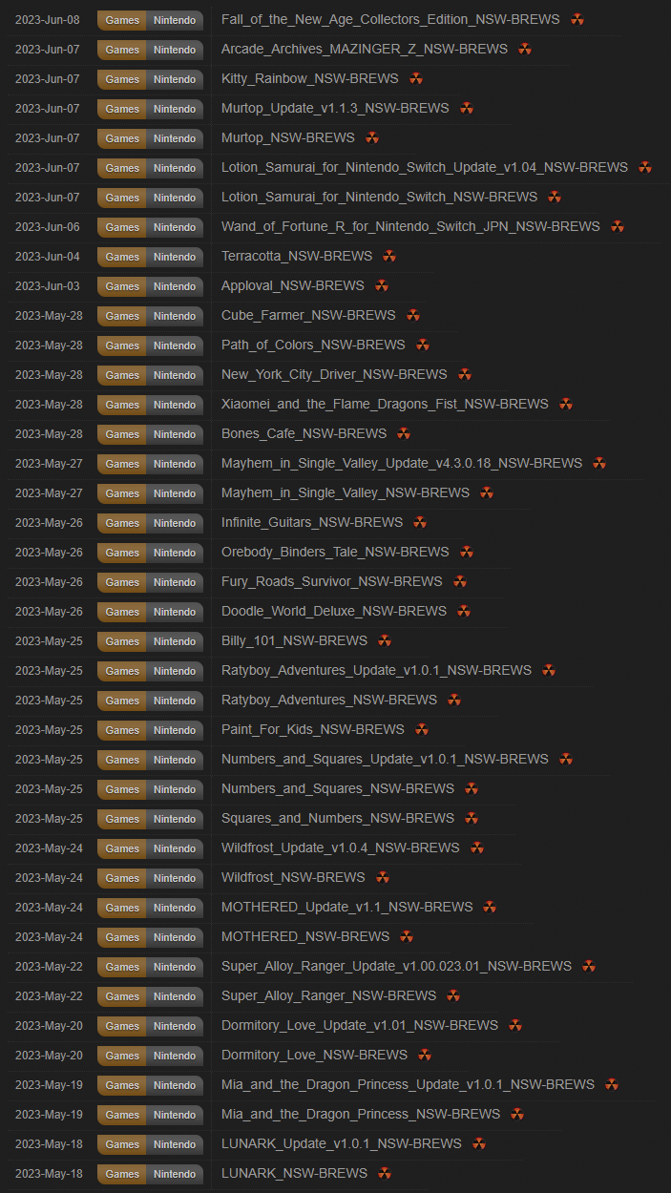This screenshot has height=1193, width=671.
Task: Click Nintendo tag in Apploval row
Action: pos(175,286)
